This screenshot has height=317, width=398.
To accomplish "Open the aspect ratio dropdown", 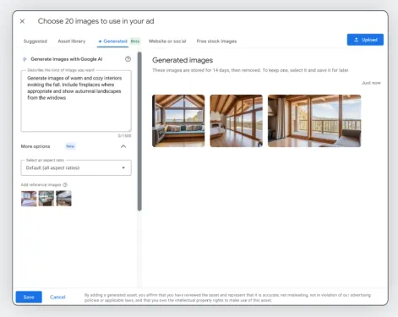I will (x=76, y=167).
